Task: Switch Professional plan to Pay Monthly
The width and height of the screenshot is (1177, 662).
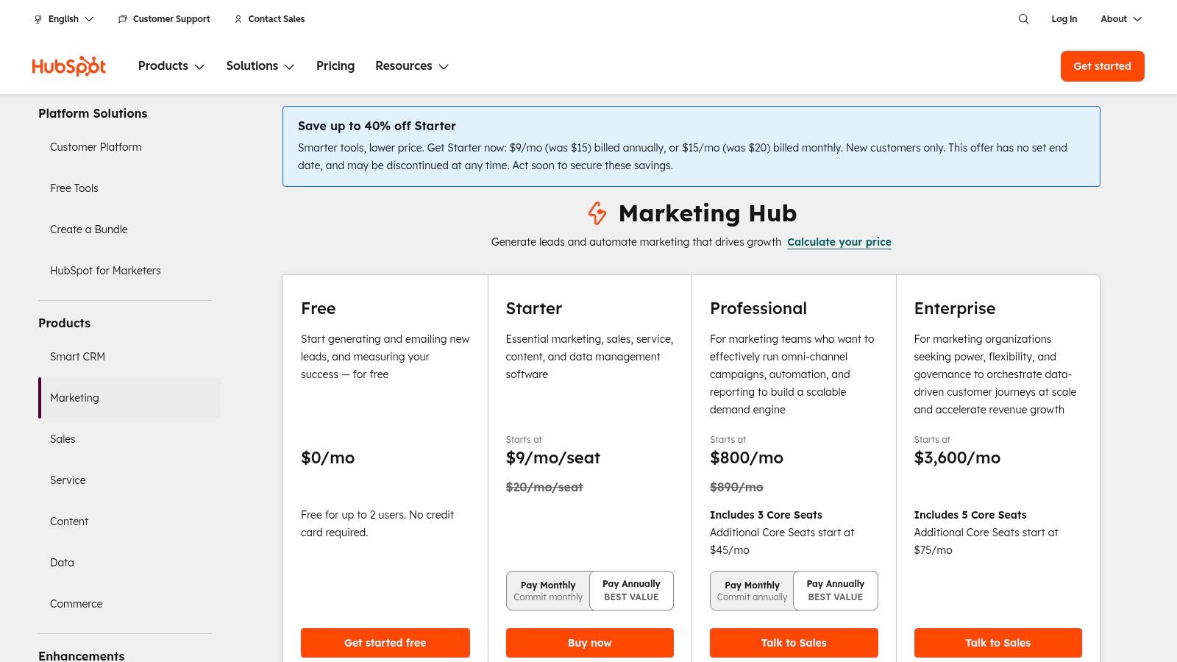Action: [752, 590]
